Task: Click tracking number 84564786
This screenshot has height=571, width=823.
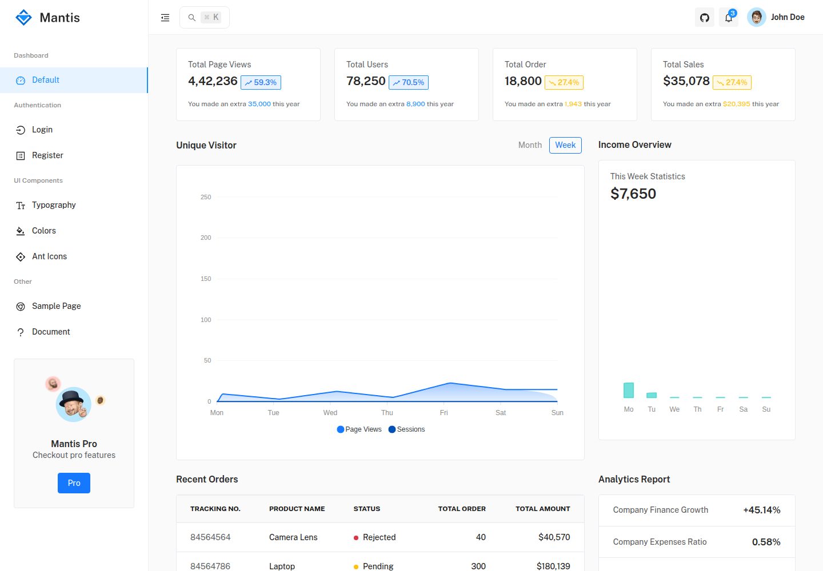Action: click(210, 566)
